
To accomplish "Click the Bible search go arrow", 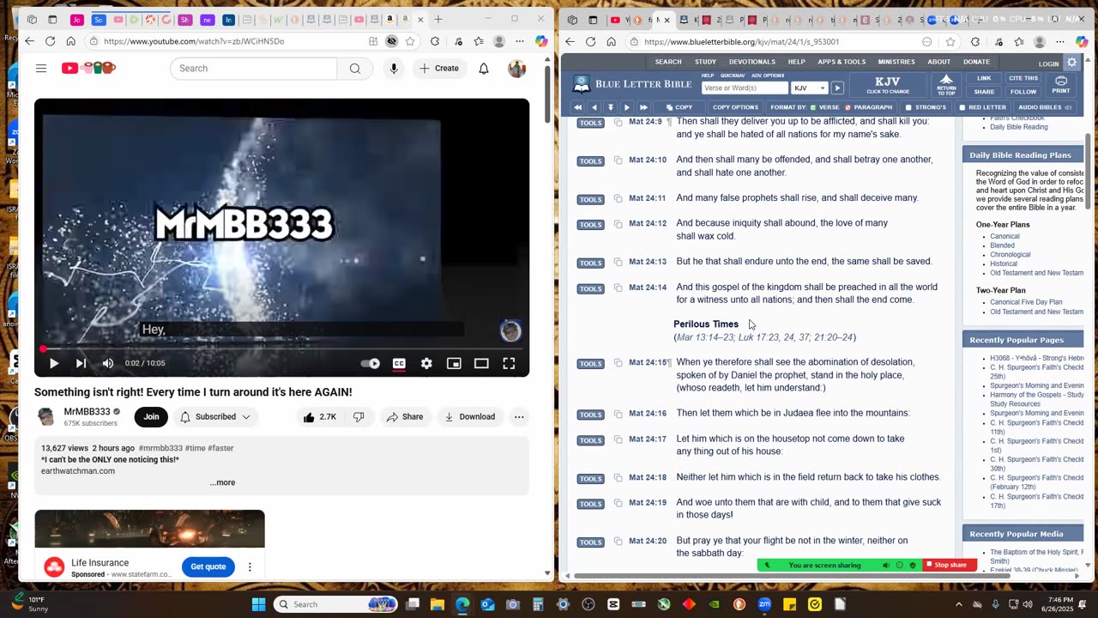I will click(x=837, y=88).
